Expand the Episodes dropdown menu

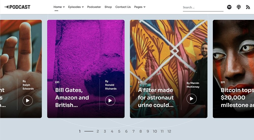point(76,7)
